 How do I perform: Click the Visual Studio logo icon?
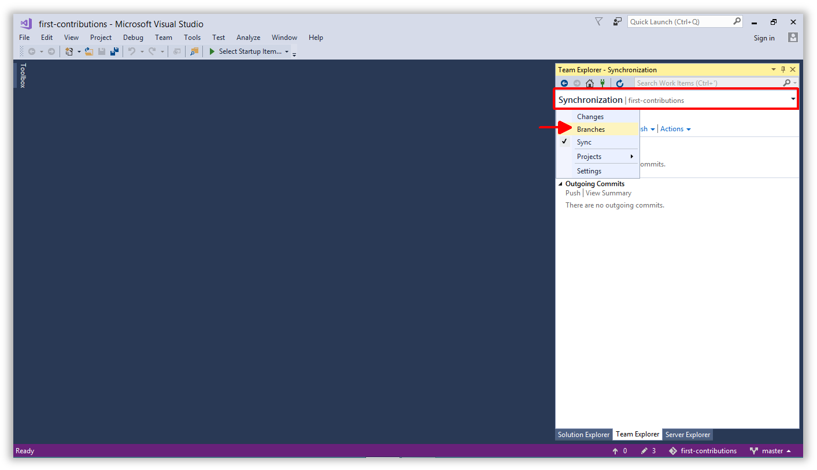[25, 24]
